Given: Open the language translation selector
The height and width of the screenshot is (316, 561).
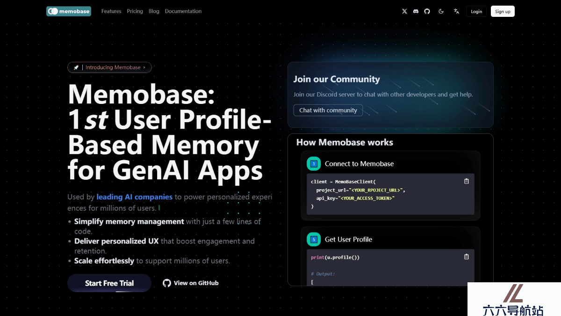Looking at the screenshot, I should 456,11.
